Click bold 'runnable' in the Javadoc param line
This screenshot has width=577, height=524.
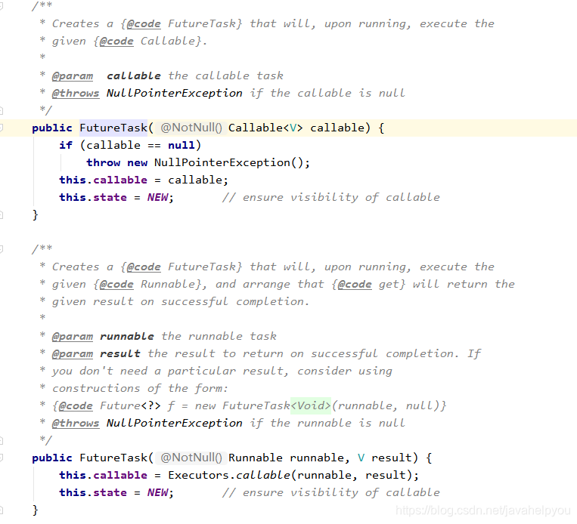[127, 336]
